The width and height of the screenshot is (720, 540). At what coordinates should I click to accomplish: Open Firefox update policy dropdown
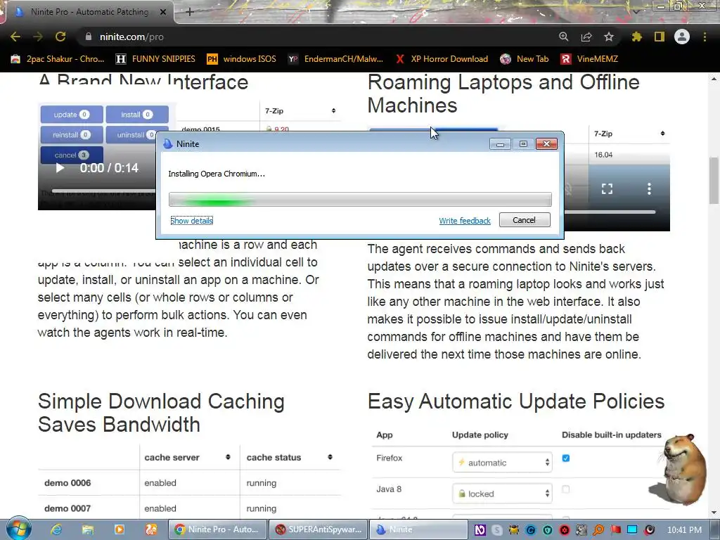pyautogui.click(x=502, y=463)
